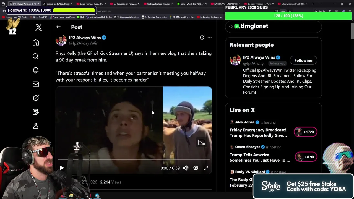Switch to Cx Crew Explore Amazon tab
Image resolution: width=354 pixels, height=199 pixels.
point(158,4)
